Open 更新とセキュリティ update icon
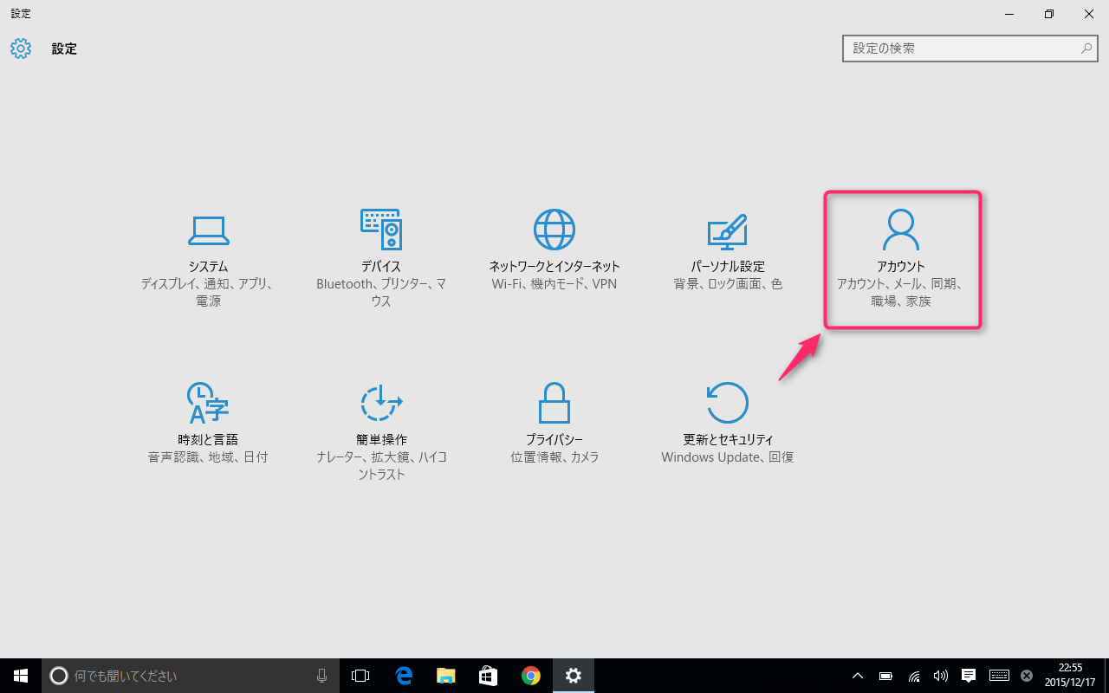Viewport: 1109px width, 693px height. click(728, 403)
